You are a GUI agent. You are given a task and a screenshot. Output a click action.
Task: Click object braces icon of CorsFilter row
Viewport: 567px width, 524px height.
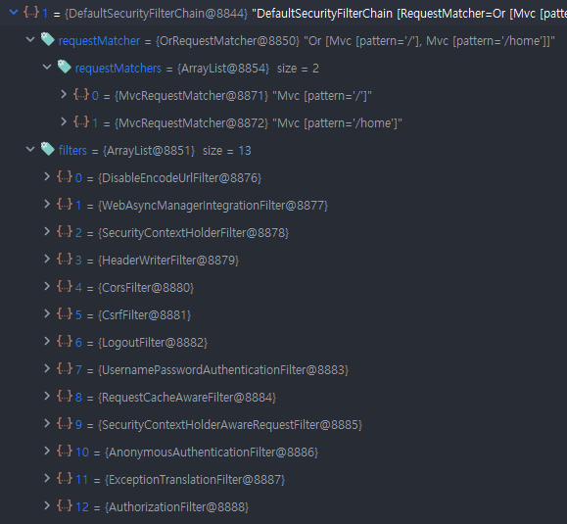[65, 286]
